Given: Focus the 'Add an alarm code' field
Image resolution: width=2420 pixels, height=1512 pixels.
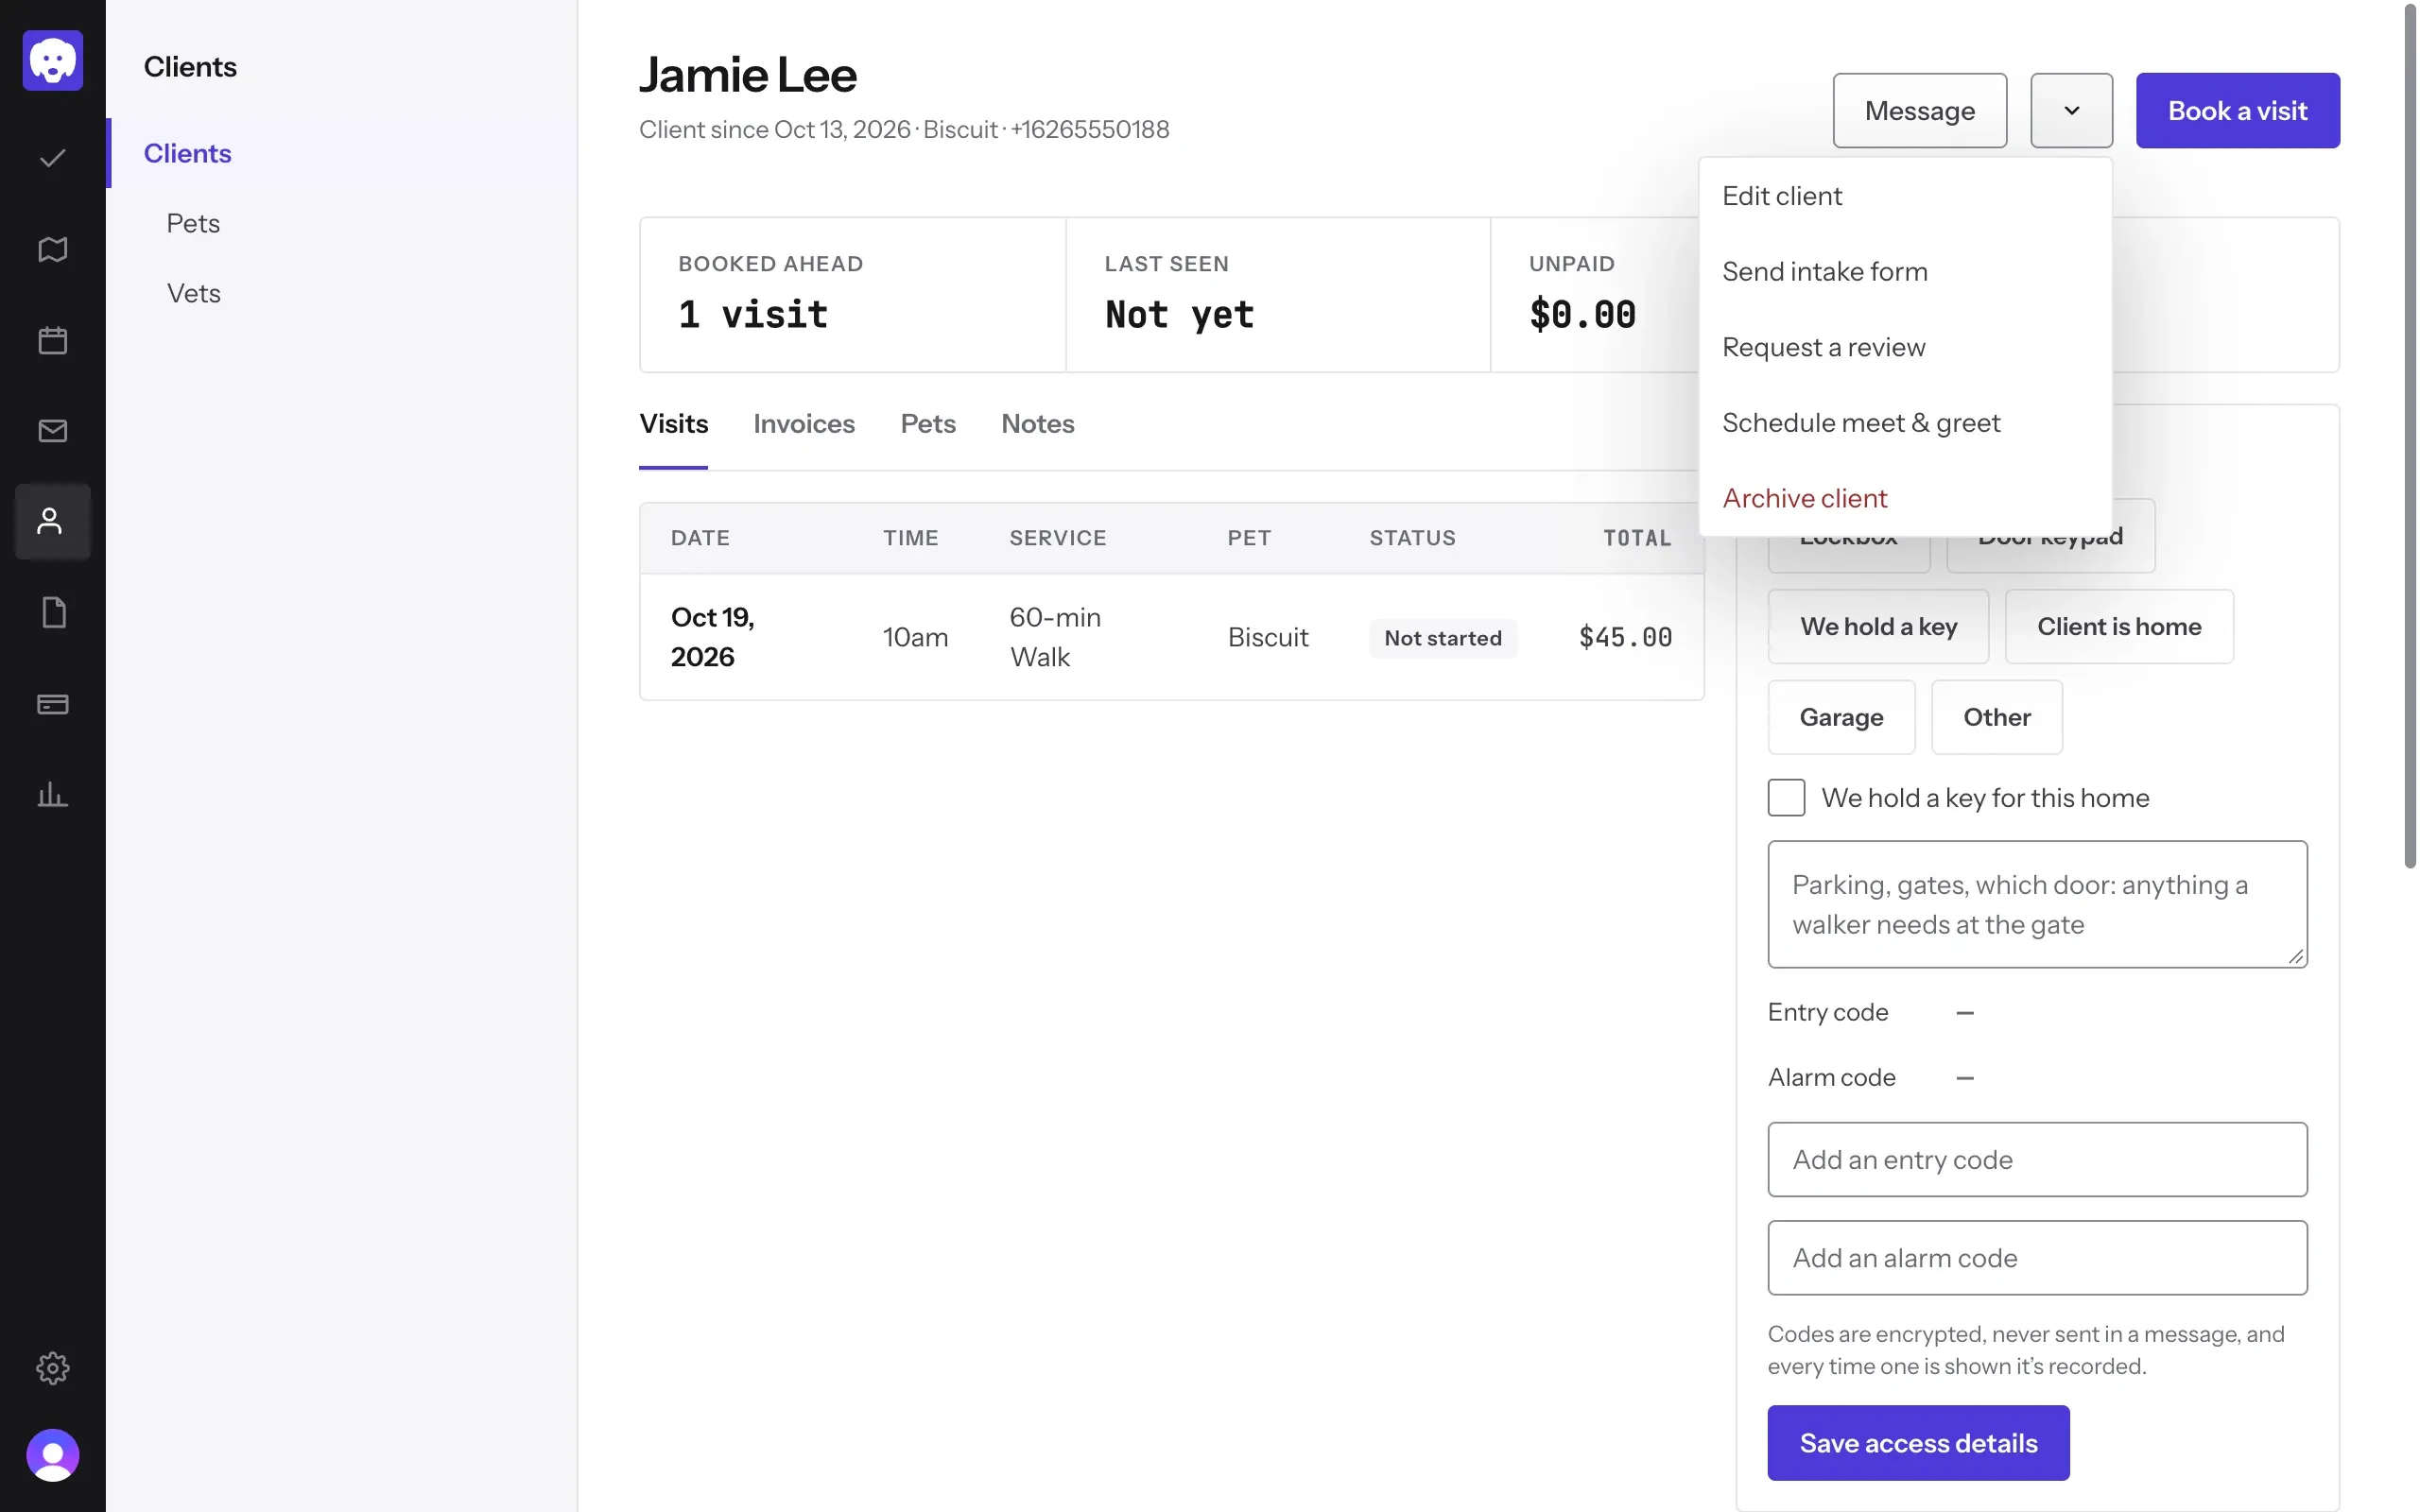Looking at the screenshot, I should click(2037, 1258).
